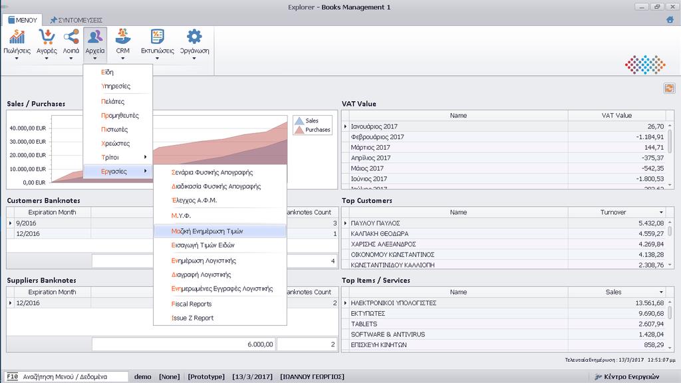The width and height of the screenshot is (681, 383).
Task: Select Χρεώστες menu entry
Action: coord(116,144)
